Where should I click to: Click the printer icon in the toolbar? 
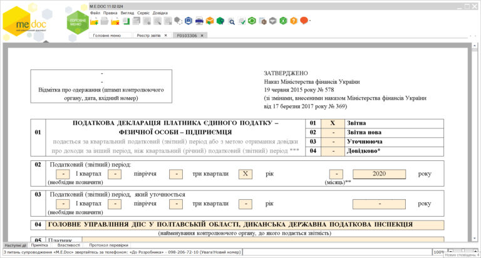[199, 21]
